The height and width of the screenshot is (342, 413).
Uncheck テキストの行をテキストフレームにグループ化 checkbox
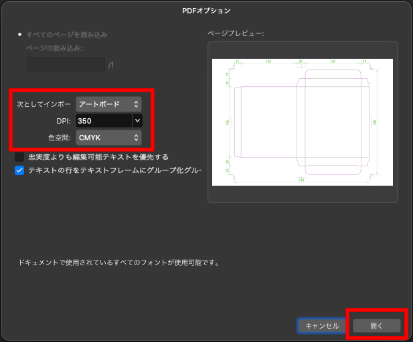pos(19,170)
